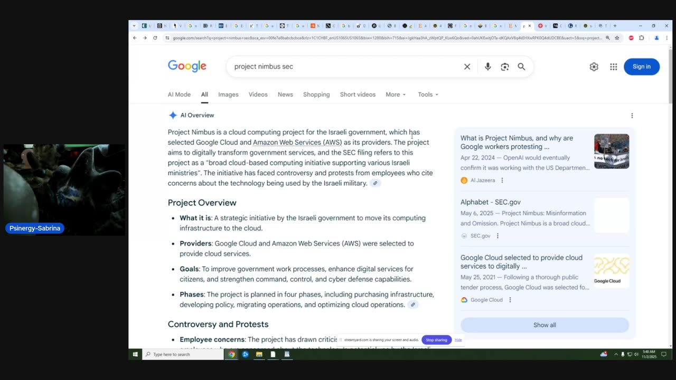Open the Google apps grid
676x380 pixels.
click(x=613, y=66)
